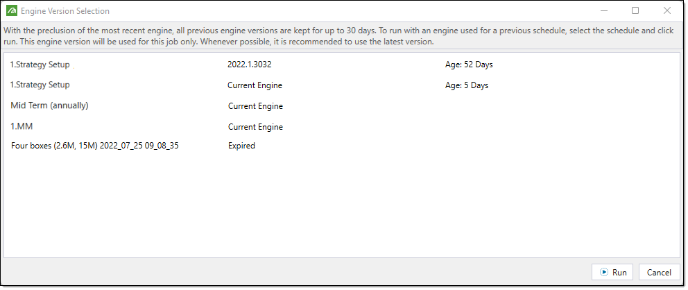Minimize the Engine Version Selection window
The width and height of the screenshot is (688, 290).
point(603,11)
